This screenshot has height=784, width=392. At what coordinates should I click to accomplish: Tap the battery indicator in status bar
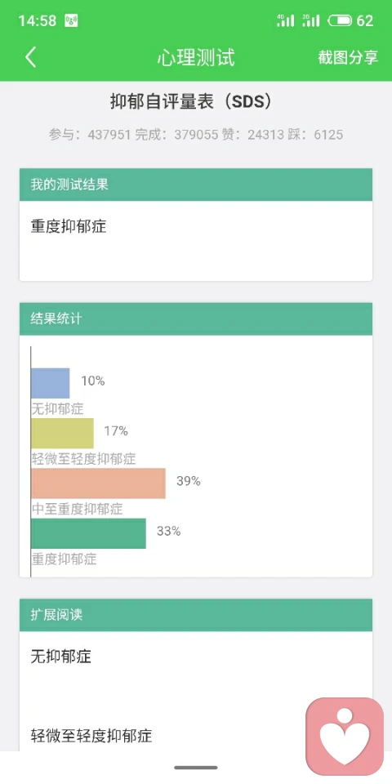pos(340,20)
